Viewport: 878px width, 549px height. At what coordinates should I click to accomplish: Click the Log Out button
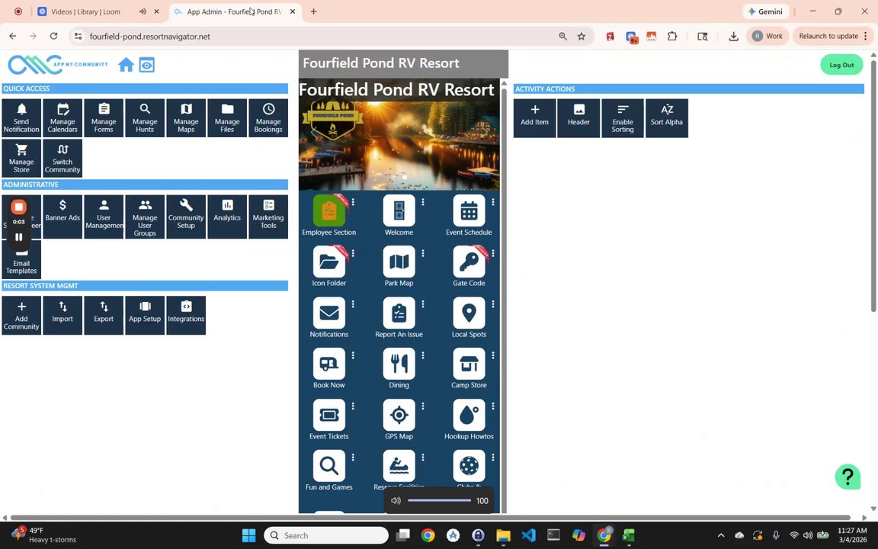click(841, 65)
